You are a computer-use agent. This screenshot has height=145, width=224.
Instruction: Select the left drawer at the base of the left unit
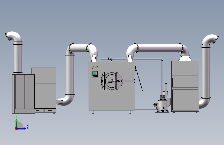(39, 110)
